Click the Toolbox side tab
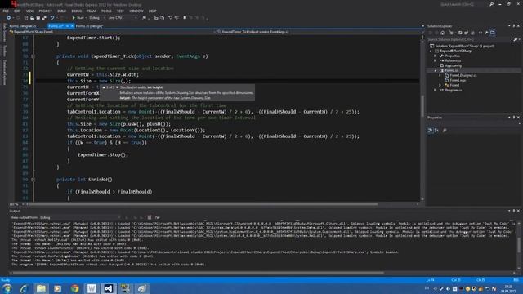This screenshot has width=523, height=294. click(4, 51)
